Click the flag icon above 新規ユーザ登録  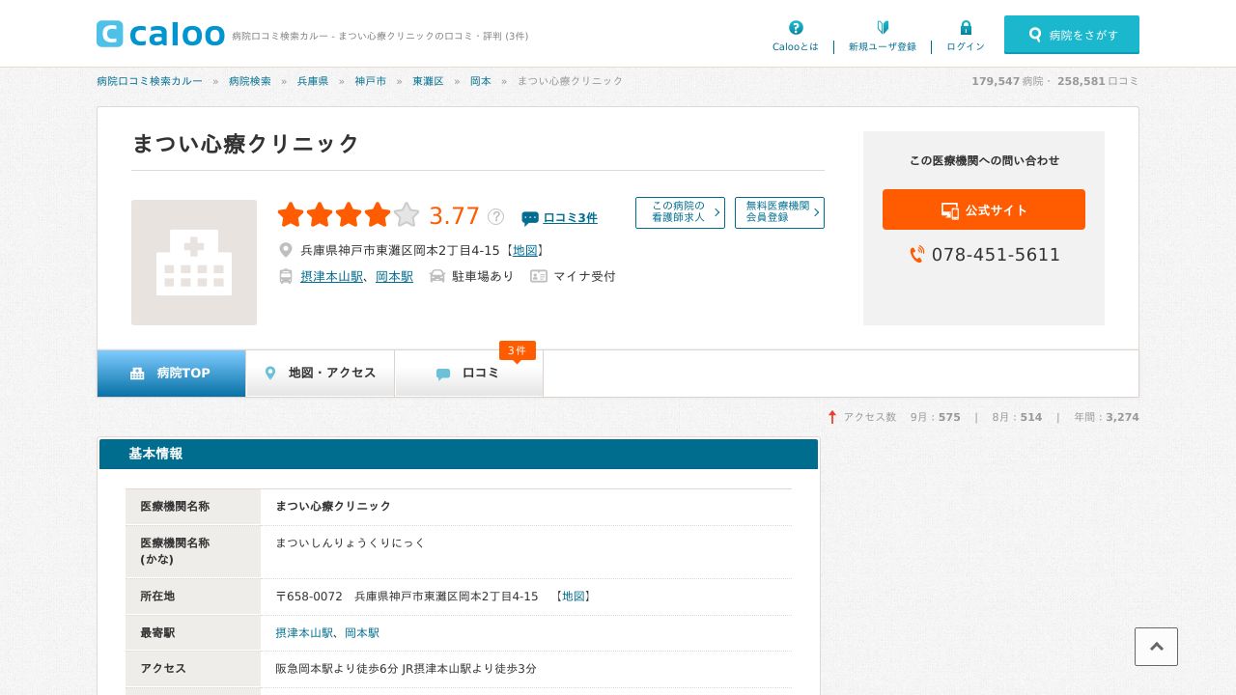(x=883, y=26)
